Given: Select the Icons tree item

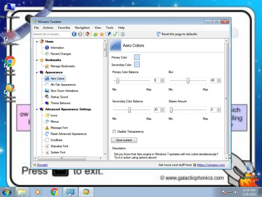Looking at the screenshot, I should [x=54, y=115].
